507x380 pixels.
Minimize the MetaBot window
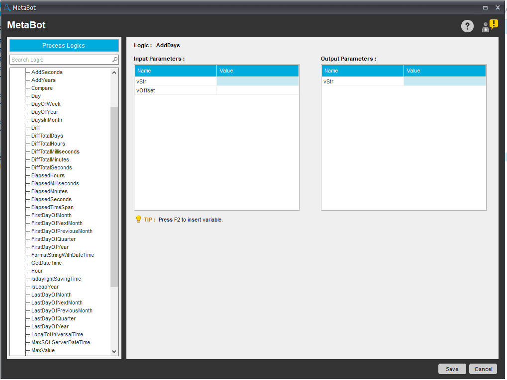(485, 8)
